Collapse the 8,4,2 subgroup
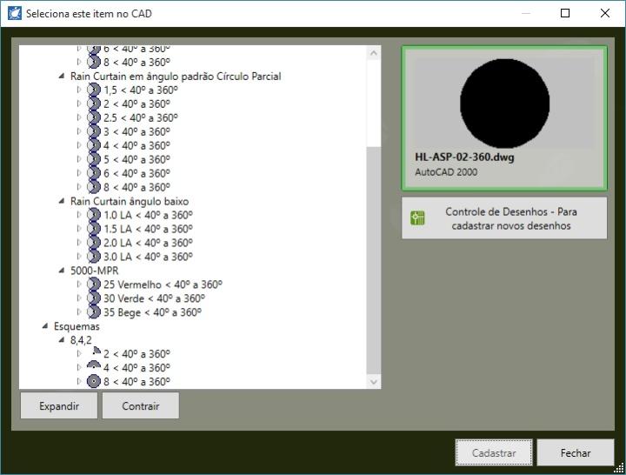This screenshot has width=626, height=475. pyautogui.click(x=62, y=340)
